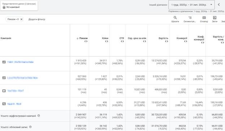Viewport: 225px width, 131px height.
Task: Select the 2,04 USD average CPC cell
Action: coord(140,76)
